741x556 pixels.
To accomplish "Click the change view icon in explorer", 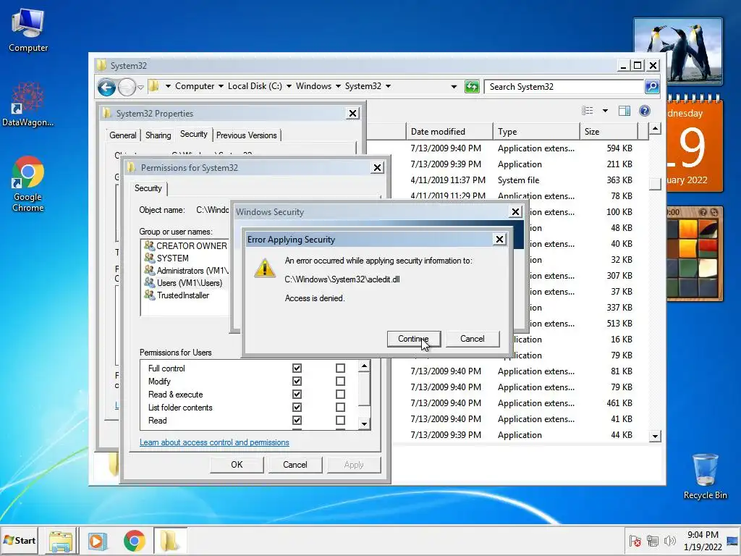I will click(x=588, y=111).
